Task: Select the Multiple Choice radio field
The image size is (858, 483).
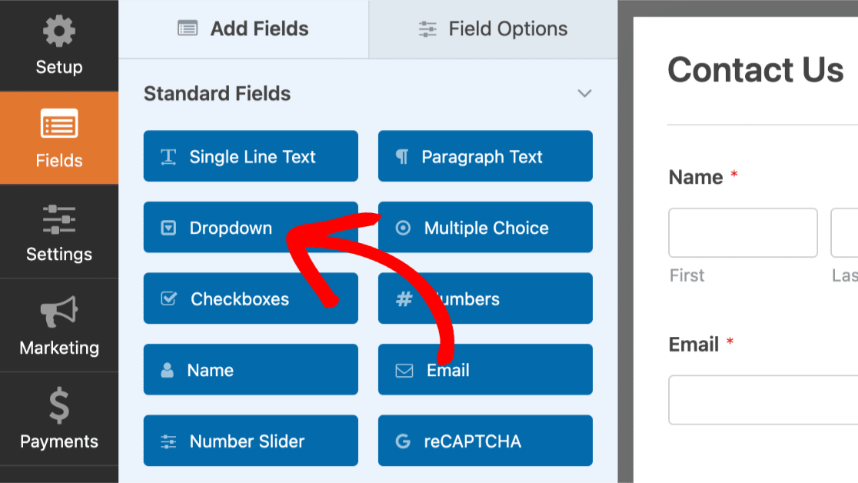Action: point(485,227)
